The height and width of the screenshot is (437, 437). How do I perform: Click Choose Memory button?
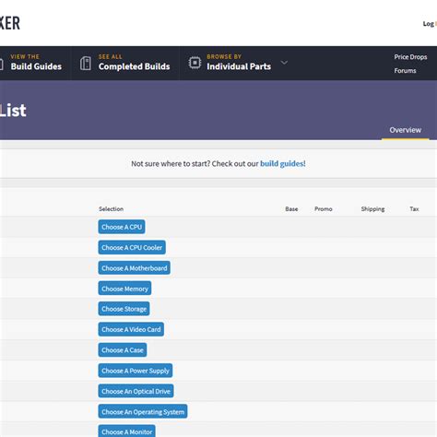(x=124, y=289)
